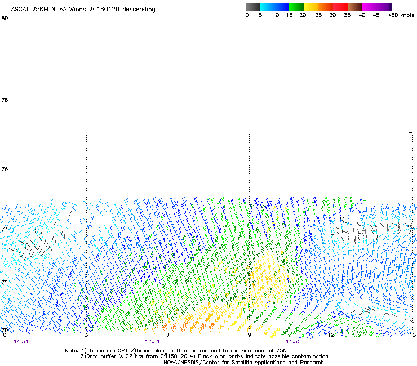This screenshot has height=366, width=417.
Task: Click the gray 0-5 knots legend swatch
Action: 252,7
